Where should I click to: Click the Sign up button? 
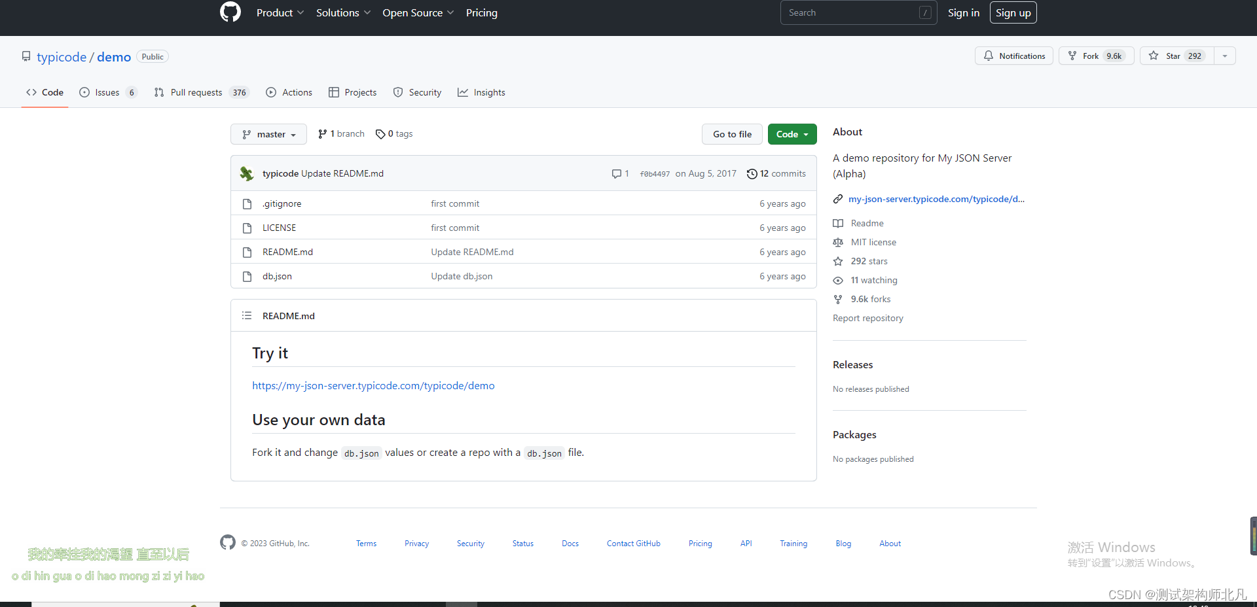point(1013,12)
